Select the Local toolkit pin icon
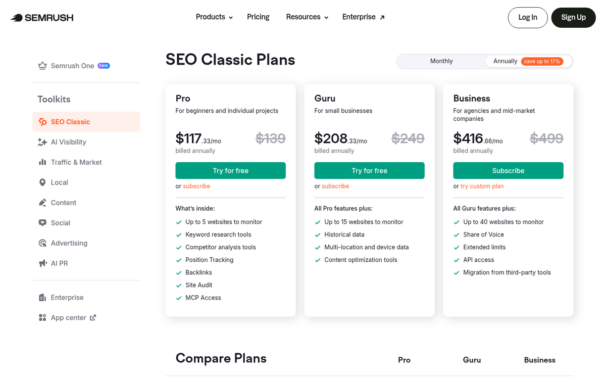This screenshot has width=606, height=379. 42,182
